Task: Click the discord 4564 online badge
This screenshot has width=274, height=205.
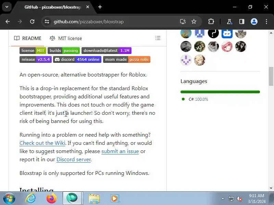Action: [77, 59]
